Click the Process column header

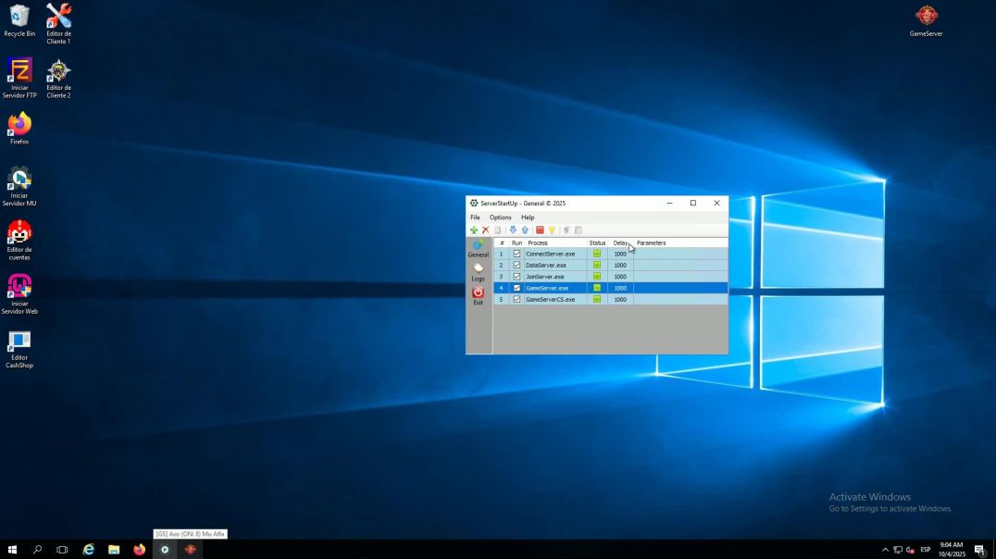click(x=538, y=242)
